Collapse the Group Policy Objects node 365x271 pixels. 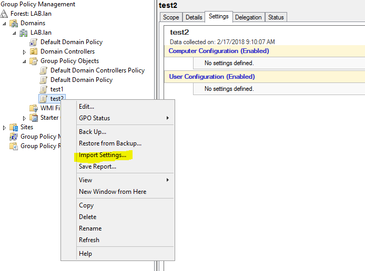[x=24, y=61]
